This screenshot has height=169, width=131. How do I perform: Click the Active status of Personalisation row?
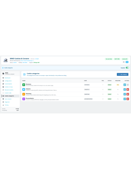coord(110,99)
